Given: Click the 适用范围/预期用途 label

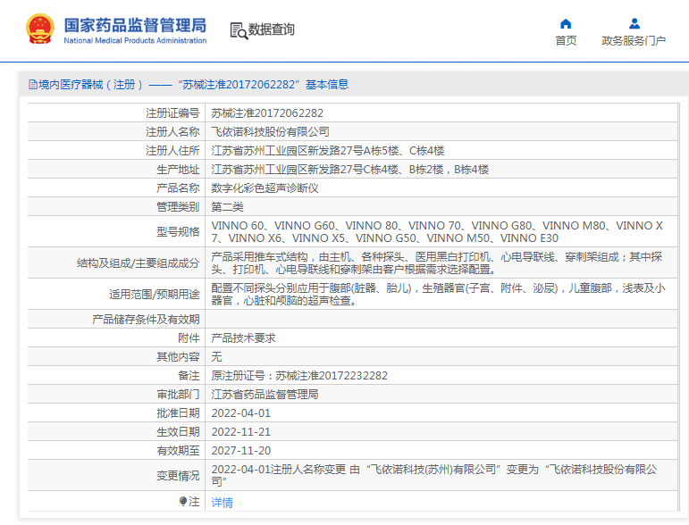Looking at the screenshot, I should coord(155,294).
